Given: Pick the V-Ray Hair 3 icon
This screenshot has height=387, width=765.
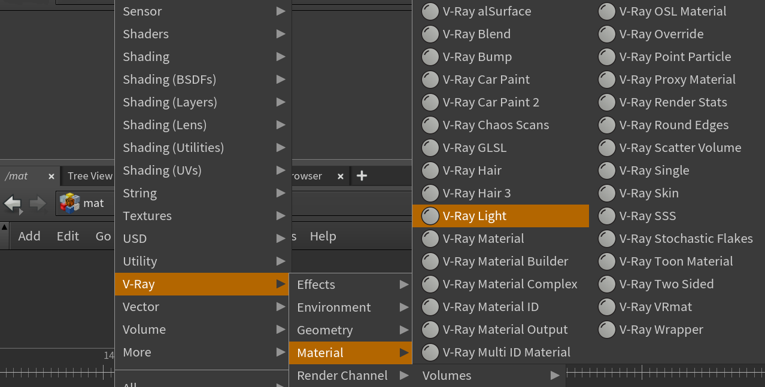Looking at the screenshot, I should 430,193.
